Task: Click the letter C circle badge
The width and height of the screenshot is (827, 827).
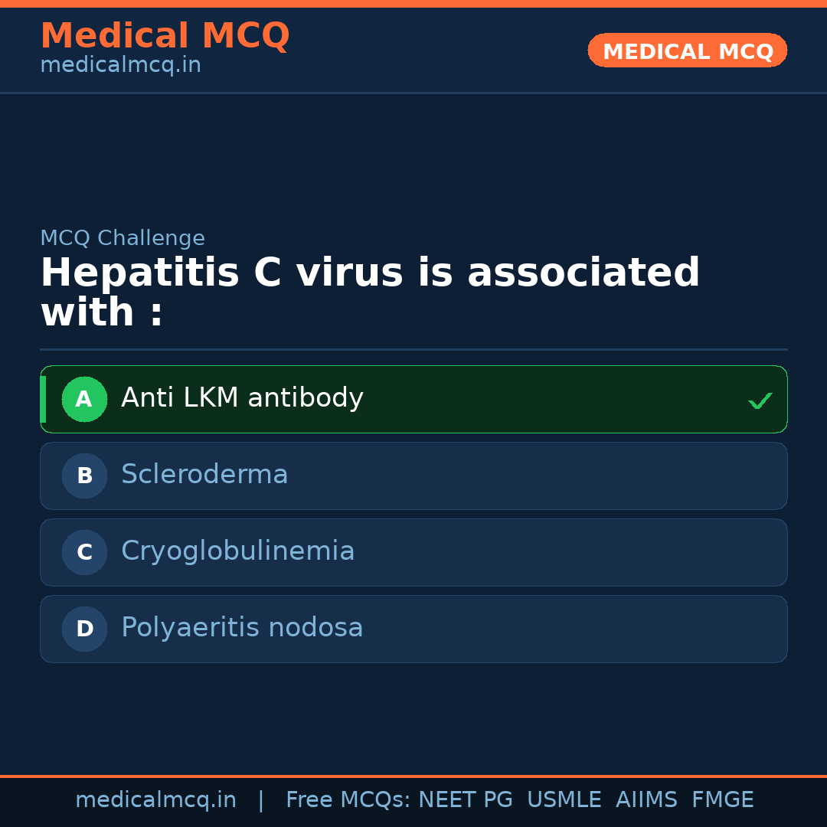Action: click(x=84, y=552)
